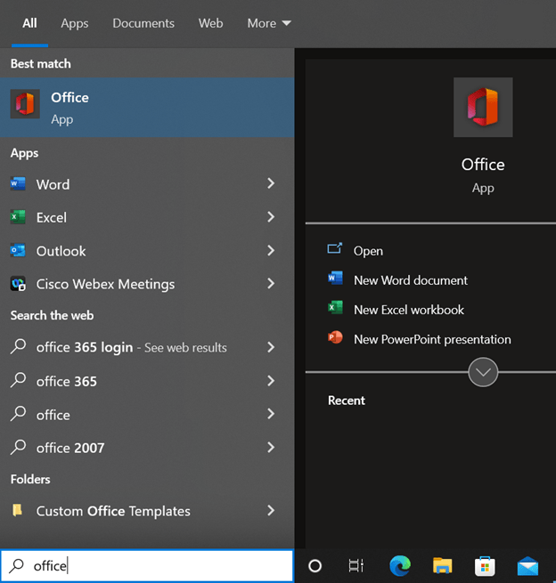Click the magnifier icon in the search box
Screen dimensions: 556x583
pos(16,566)
